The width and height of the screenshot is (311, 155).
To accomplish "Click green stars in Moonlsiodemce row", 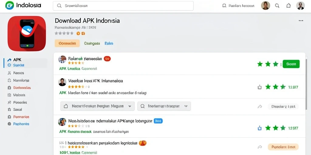I will 275,128.
